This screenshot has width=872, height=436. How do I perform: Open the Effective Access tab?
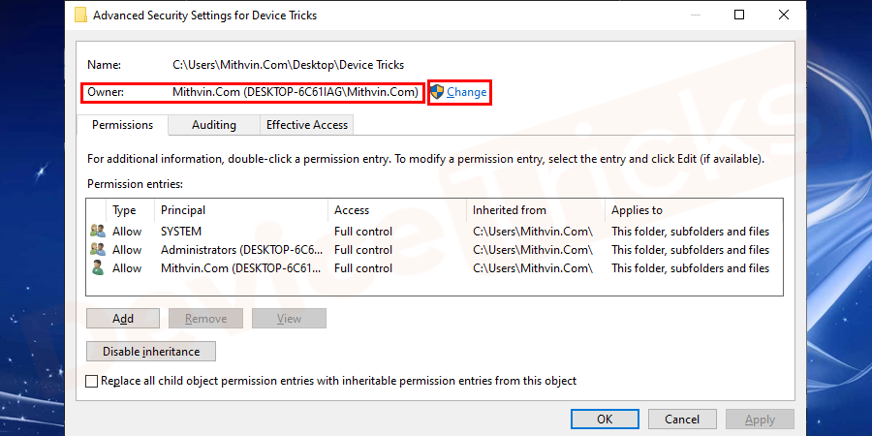(307, 125)
